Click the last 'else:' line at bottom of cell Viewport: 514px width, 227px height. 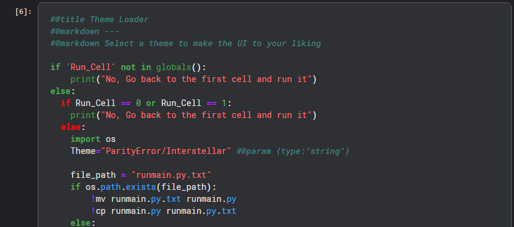pyautogui.click(x=83, y=223)
